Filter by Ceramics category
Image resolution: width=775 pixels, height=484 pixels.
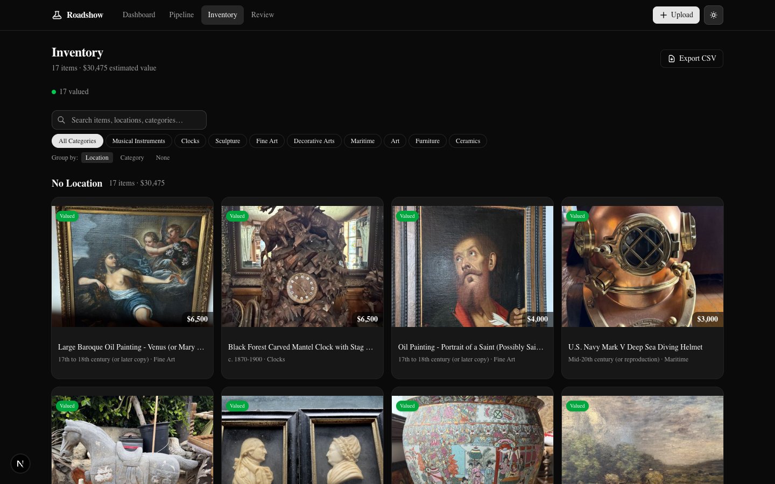[x=468, y=141]
